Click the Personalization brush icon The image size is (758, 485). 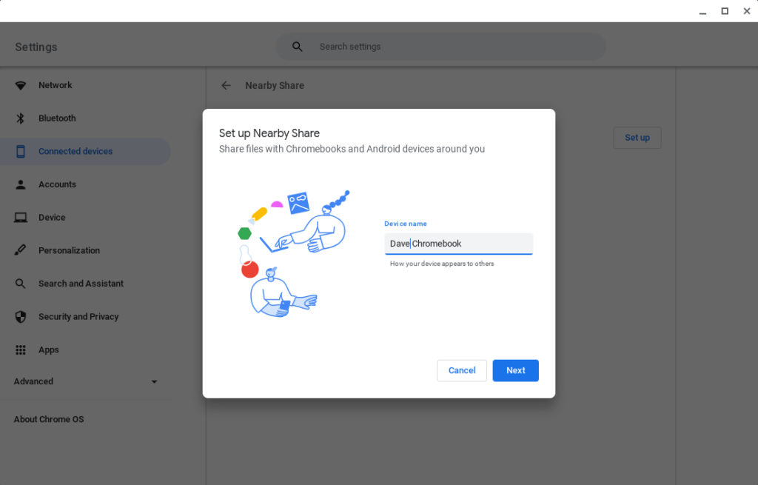pyautogui.click(x=20, y=250)
